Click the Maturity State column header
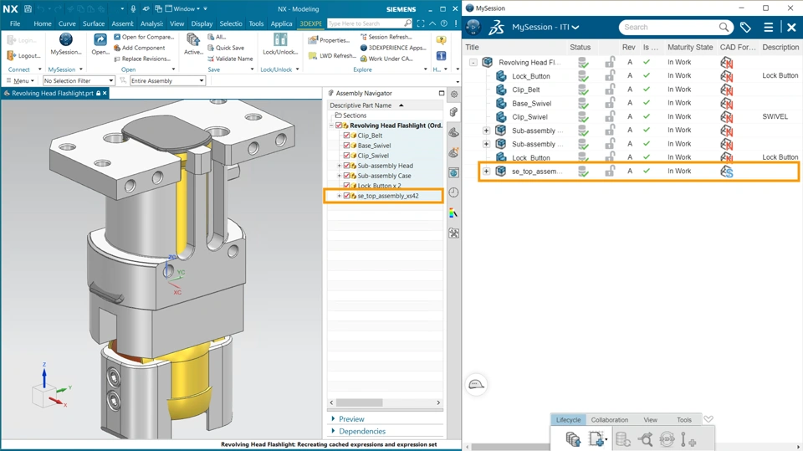 pyautogui.click(x=690, y=47)
